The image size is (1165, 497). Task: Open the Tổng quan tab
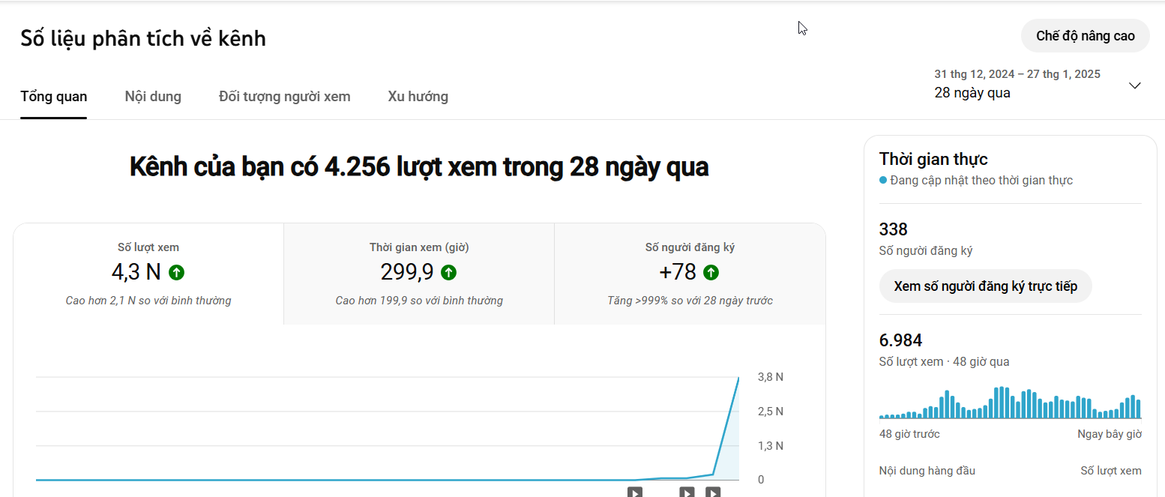(x=53, y=97)
